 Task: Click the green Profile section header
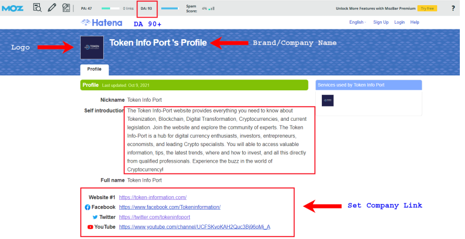[194, 85]
